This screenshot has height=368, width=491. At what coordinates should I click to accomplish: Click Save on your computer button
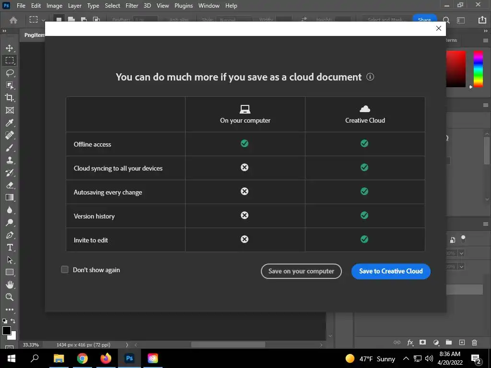coord(301,271)
